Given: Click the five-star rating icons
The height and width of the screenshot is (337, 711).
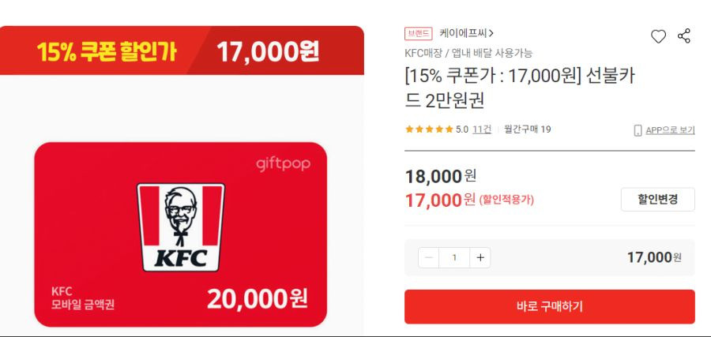Looking at the screenshot, I should [x=429, y=129].
